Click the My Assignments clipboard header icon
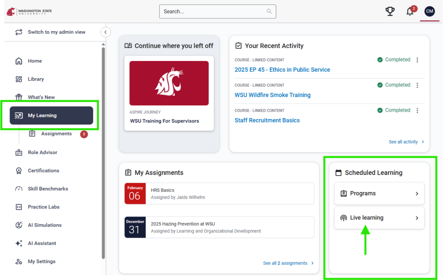 coord(128,173)
